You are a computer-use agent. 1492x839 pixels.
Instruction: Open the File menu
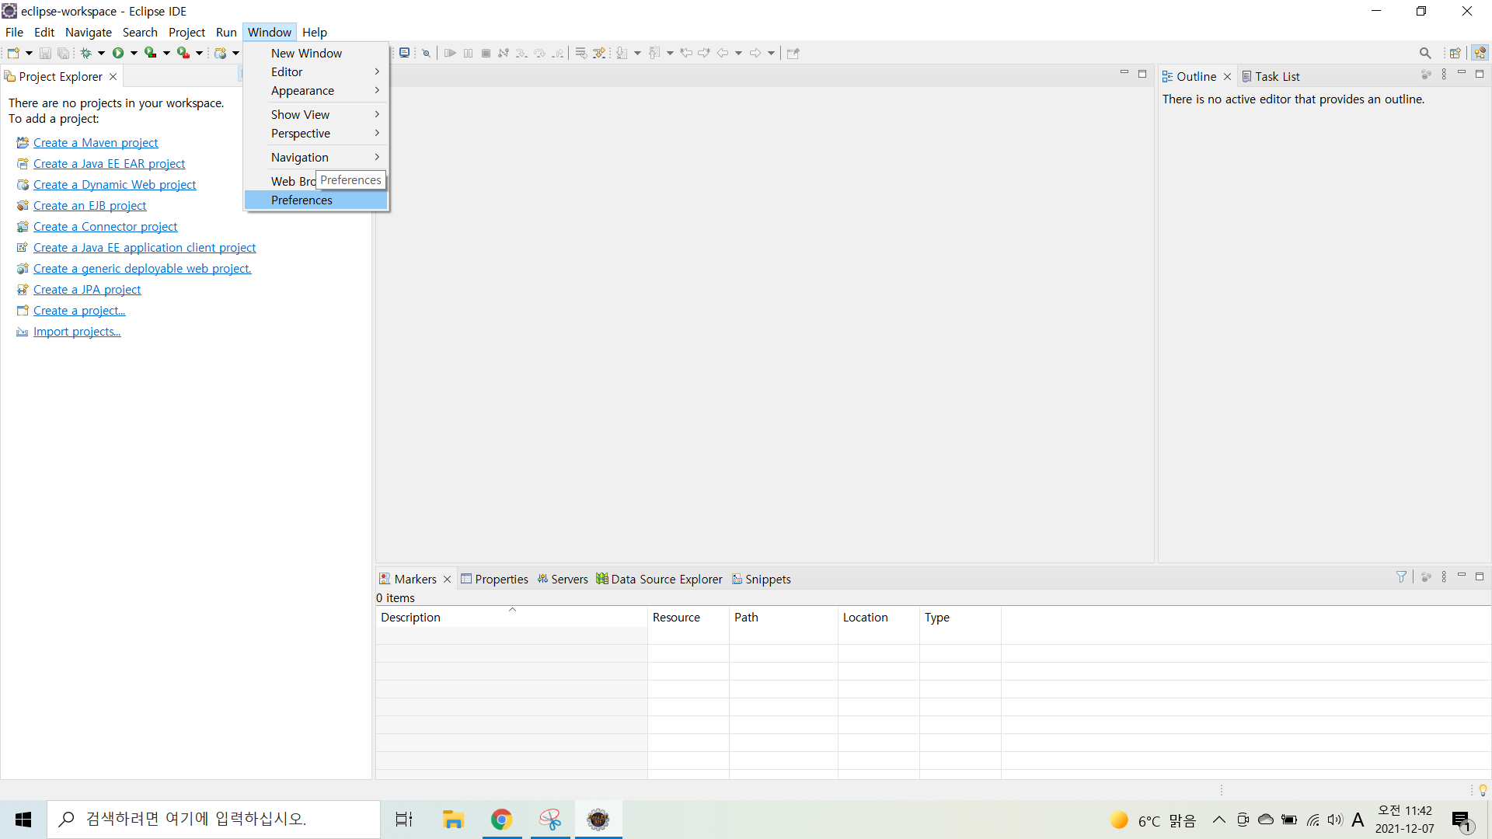coord(14,32)
